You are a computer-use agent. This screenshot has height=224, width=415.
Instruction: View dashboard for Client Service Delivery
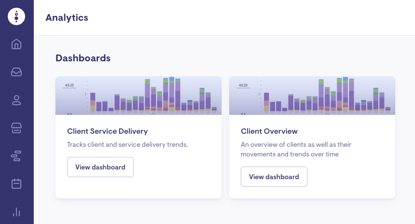[100, 167]
